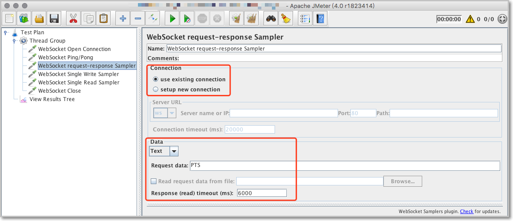Viewport: 513px width, 221px height.
Task: Select 'setup new connection' radio button
Action: pyautogui.click(x=156, y=89)
